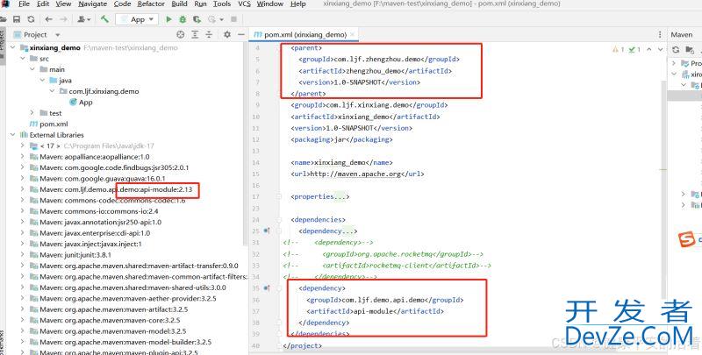The height and width of the screenshot is (355, 702).
Task: Click the Select Opened File target icon
Action: point(181,34)
